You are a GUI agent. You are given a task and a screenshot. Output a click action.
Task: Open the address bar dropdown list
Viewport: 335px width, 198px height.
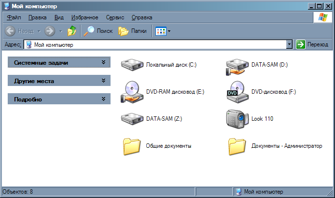[x=289, y=44]
